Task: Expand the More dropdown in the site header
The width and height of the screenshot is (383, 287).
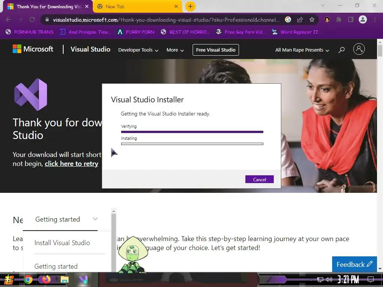Action: tap(175, 50)
